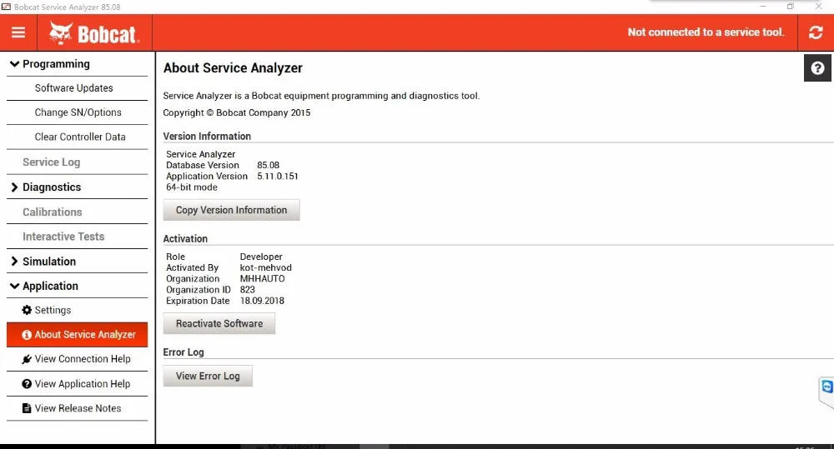Open the hamburger menu icon
The width and height of the screenshot is (834, 449).
(18, 32)
